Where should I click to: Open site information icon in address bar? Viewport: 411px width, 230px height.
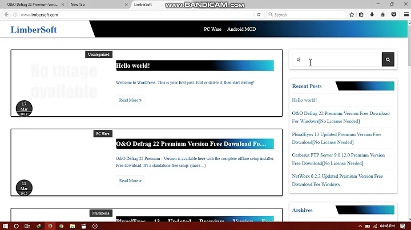[15, 15]
